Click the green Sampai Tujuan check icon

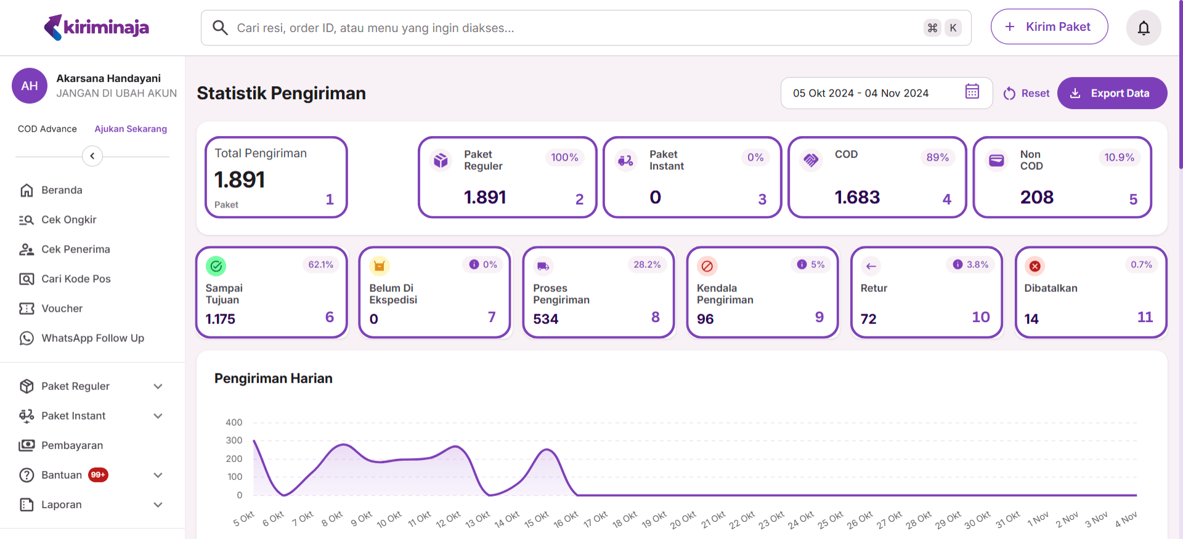tap(216, 266)
